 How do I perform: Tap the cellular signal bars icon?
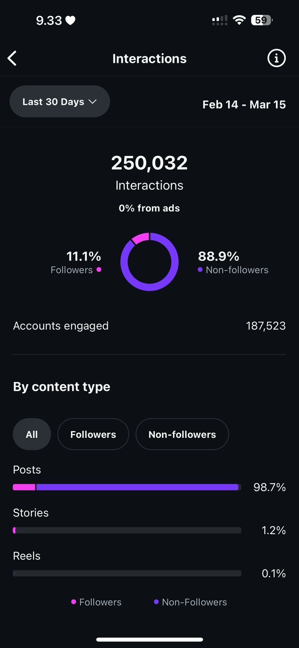(x=220, y=20)
